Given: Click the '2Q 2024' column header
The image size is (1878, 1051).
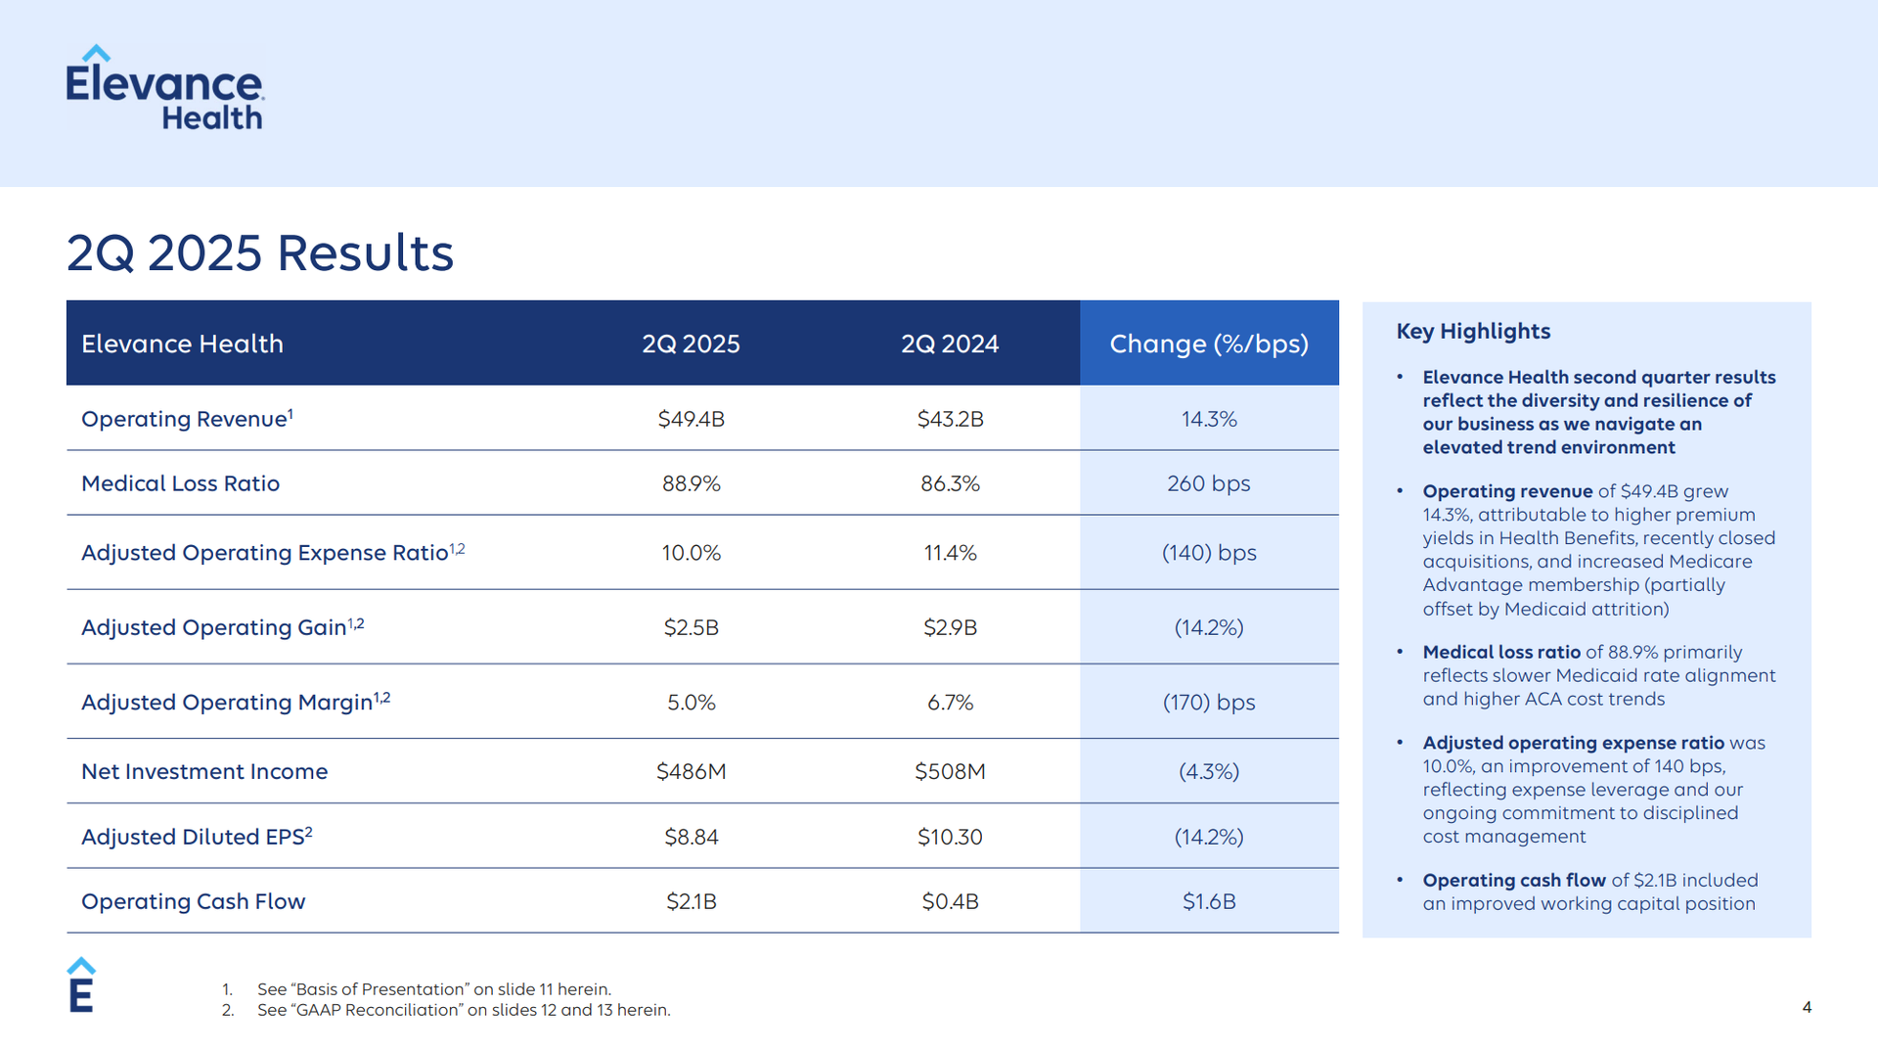Looking at the screenshot, I should click(950, 343).
